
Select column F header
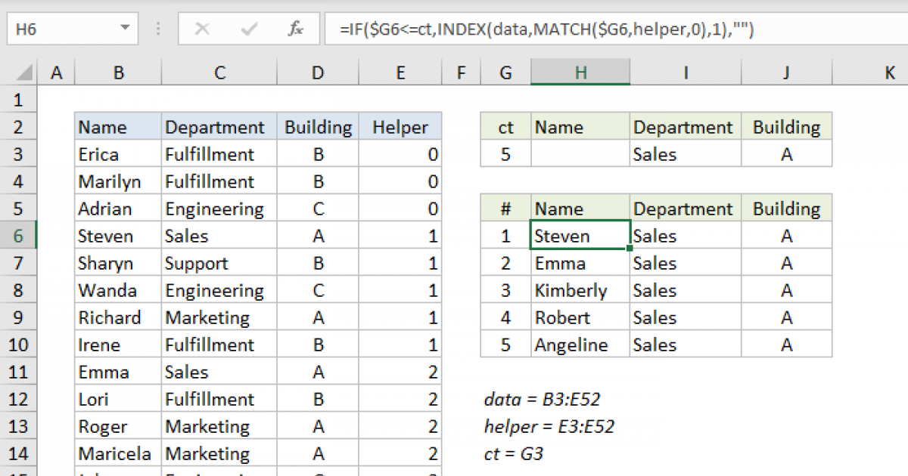click(x=461, y=73)
